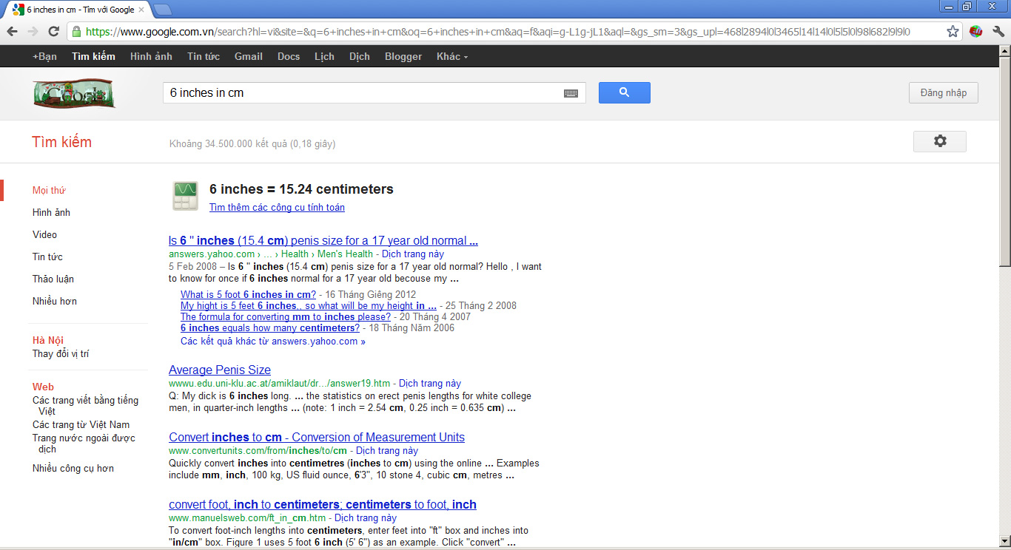Click the scrollbar up arrow

pyautogui.click(x=1004, y=50)
